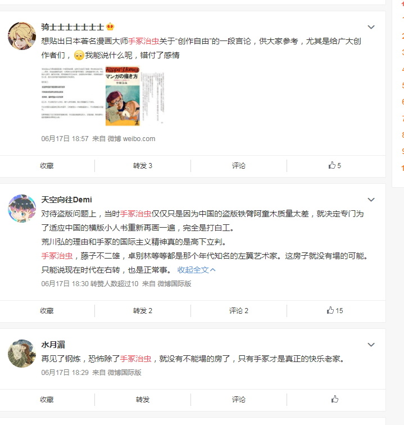Click 转发 3 on the first post

coord(143,166)
